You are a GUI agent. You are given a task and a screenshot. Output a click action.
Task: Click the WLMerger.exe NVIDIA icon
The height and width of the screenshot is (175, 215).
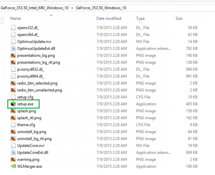(13, 166)
